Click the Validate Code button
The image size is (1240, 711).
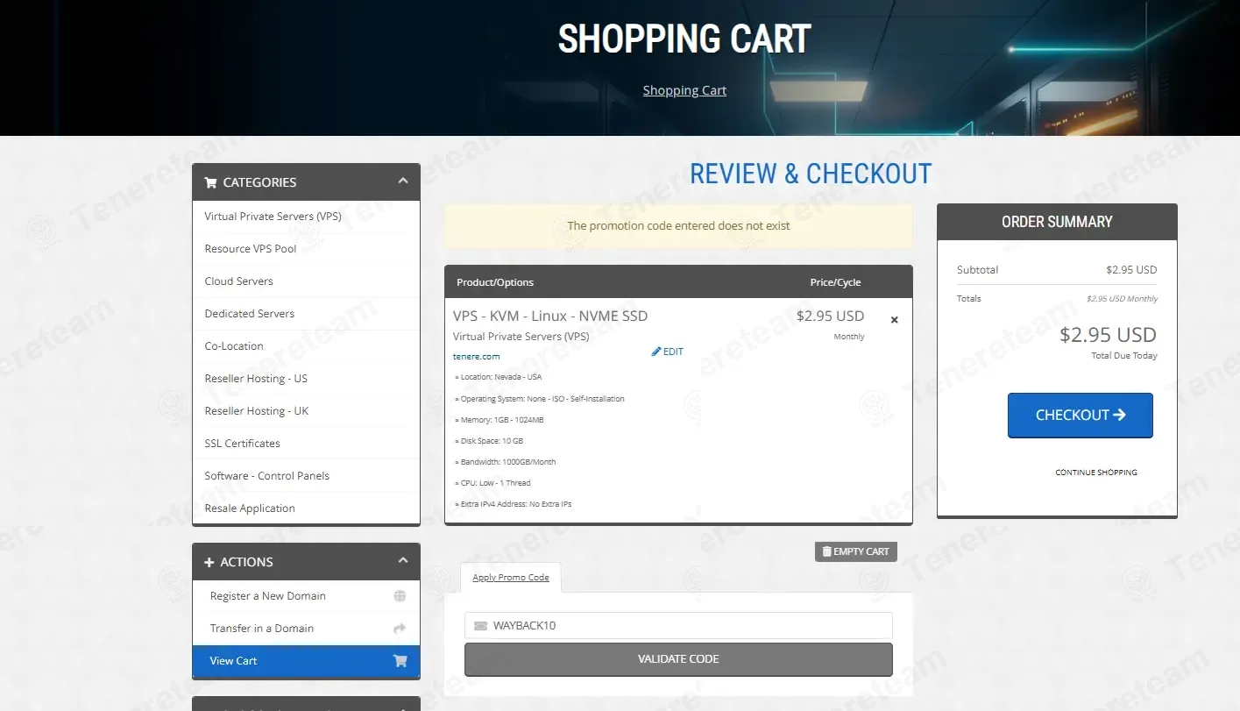[678, 659]
